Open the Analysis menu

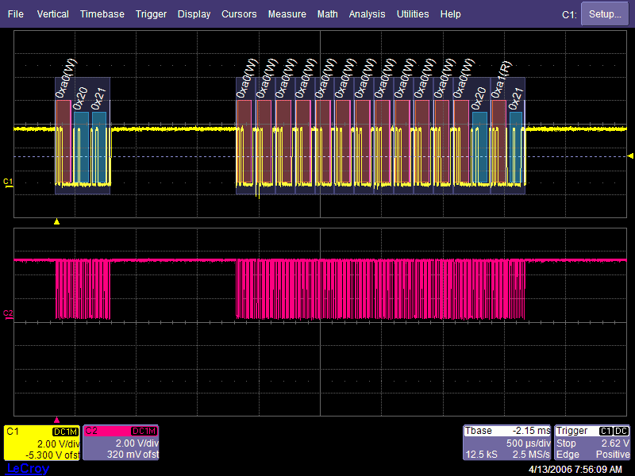tap(367, 14)
